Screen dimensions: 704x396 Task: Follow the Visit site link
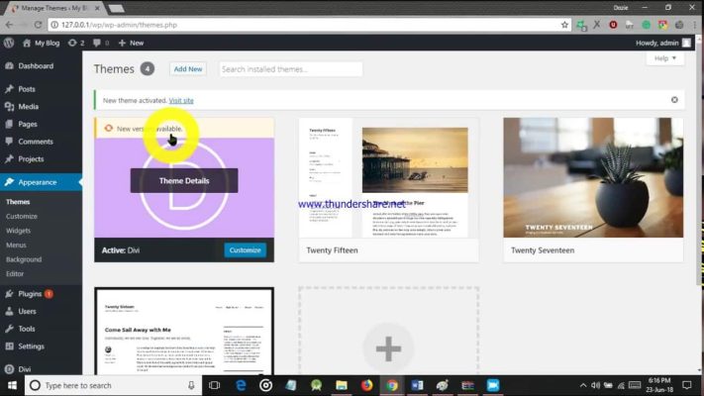(181, 101)
